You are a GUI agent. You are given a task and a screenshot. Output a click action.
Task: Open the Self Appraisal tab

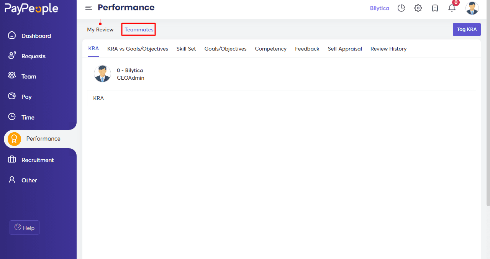pyautogui.click(x=345, y=49)
